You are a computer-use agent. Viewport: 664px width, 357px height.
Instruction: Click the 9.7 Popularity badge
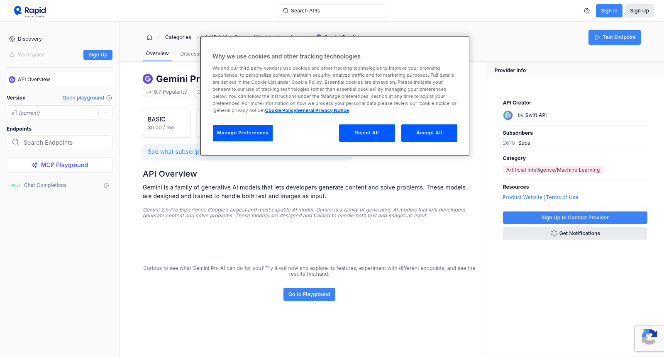[166, 92]
